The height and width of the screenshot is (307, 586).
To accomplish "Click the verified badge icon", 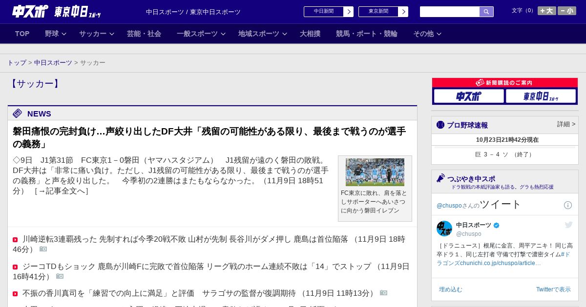I will pos(497,225).
